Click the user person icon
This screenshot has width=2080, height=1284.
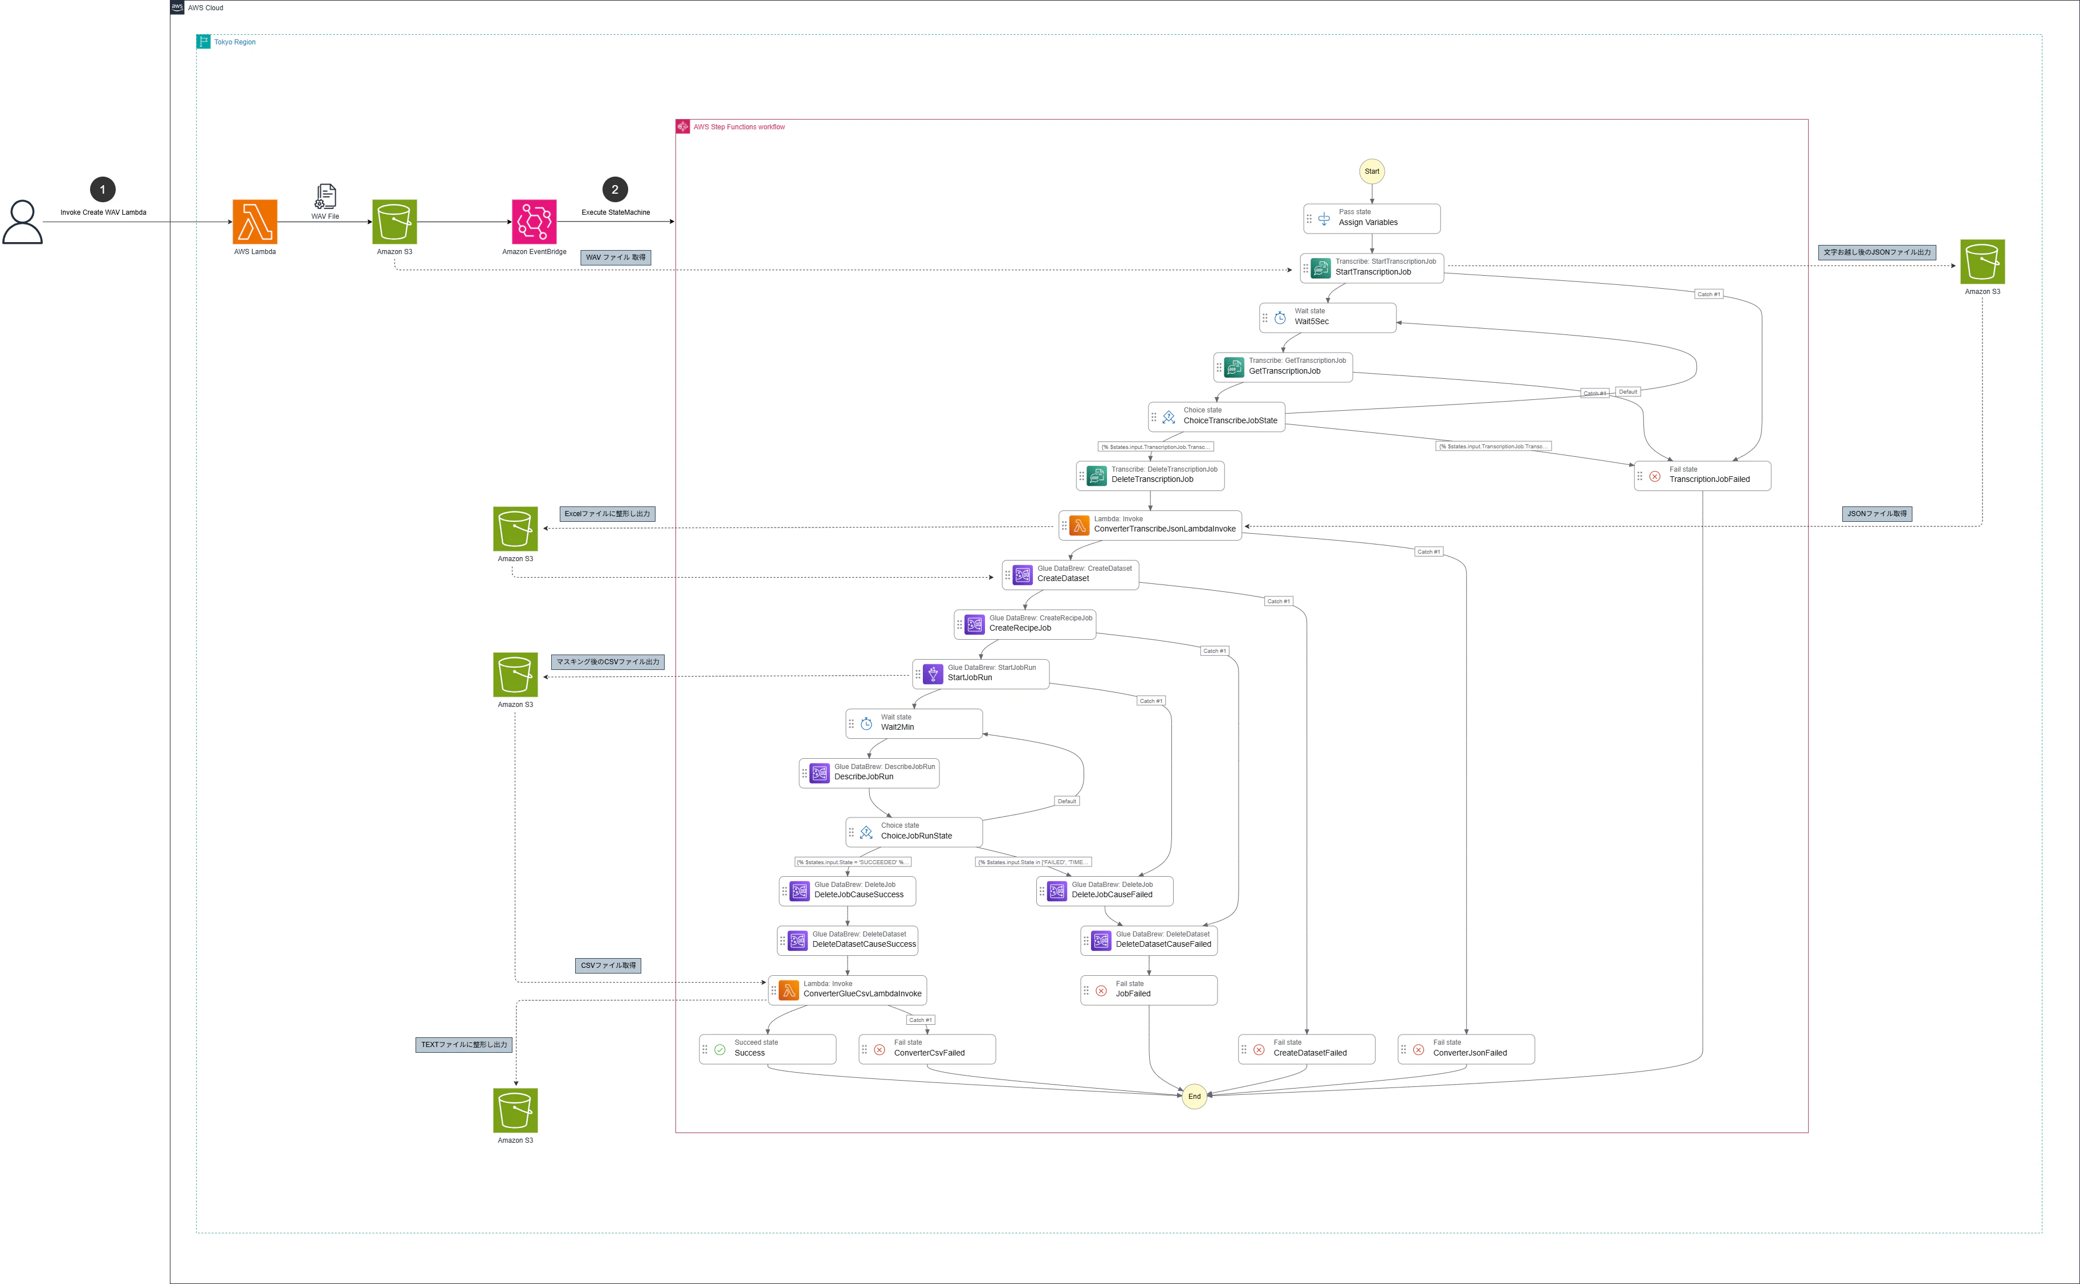(x=22, y=222)
